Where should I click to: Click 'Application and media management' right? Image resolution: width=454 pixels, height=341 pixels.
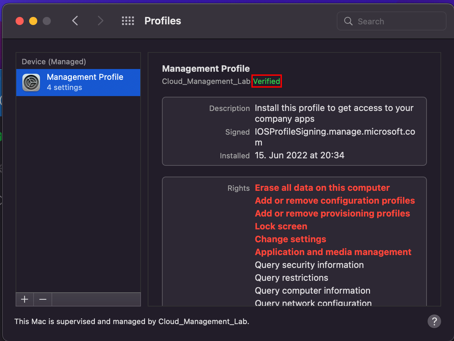point(333,252)
